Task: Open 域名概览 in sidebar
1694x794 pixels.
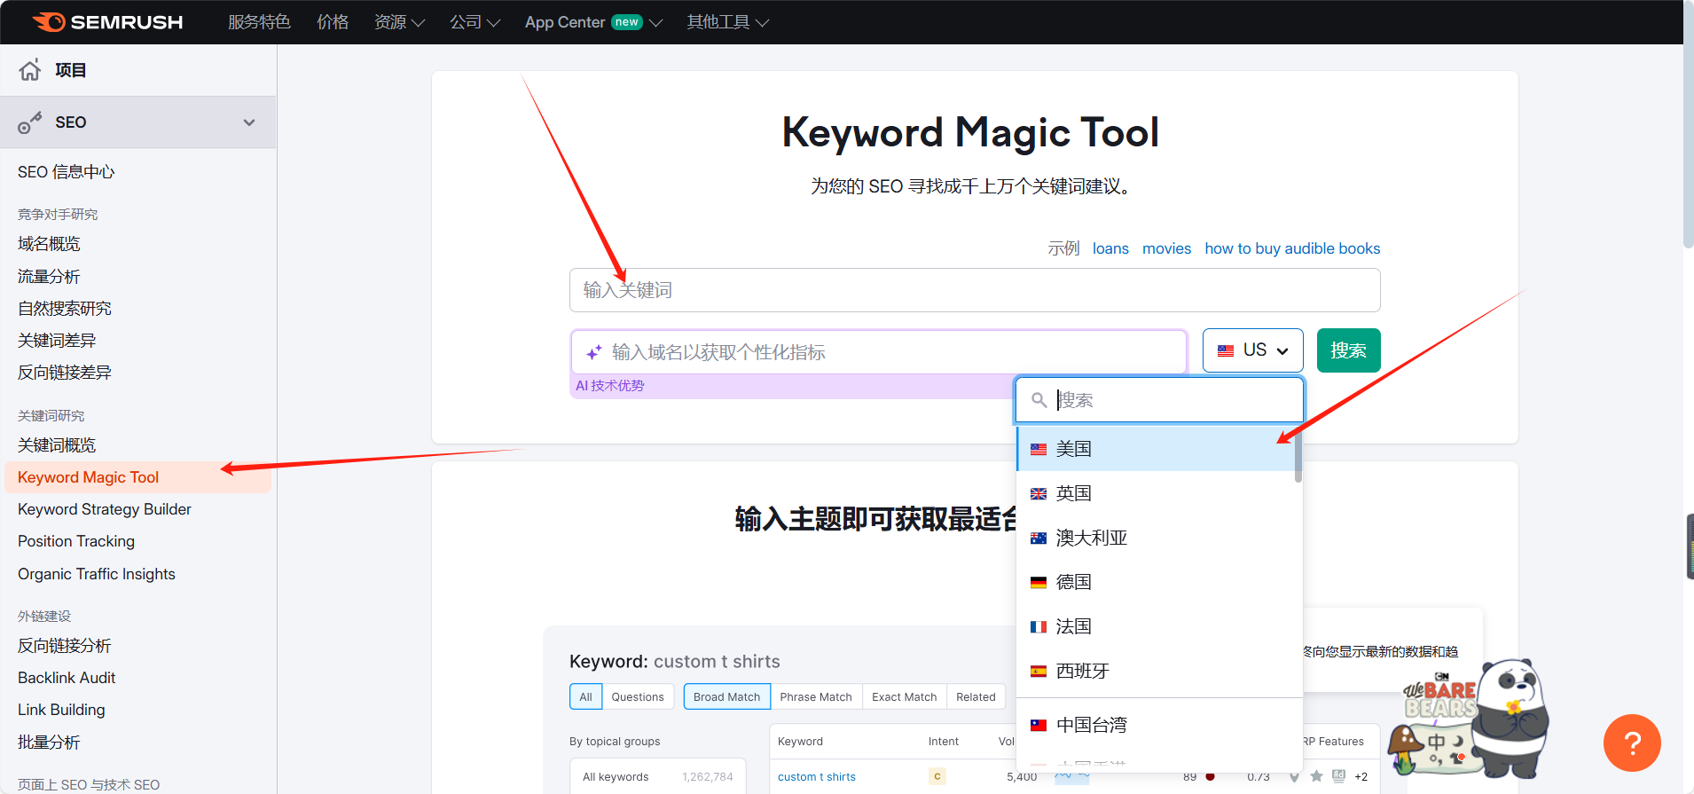Action: [x=49, y=244]
